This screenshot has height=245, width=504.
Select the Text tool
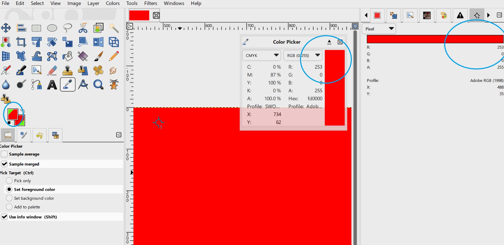52,84
